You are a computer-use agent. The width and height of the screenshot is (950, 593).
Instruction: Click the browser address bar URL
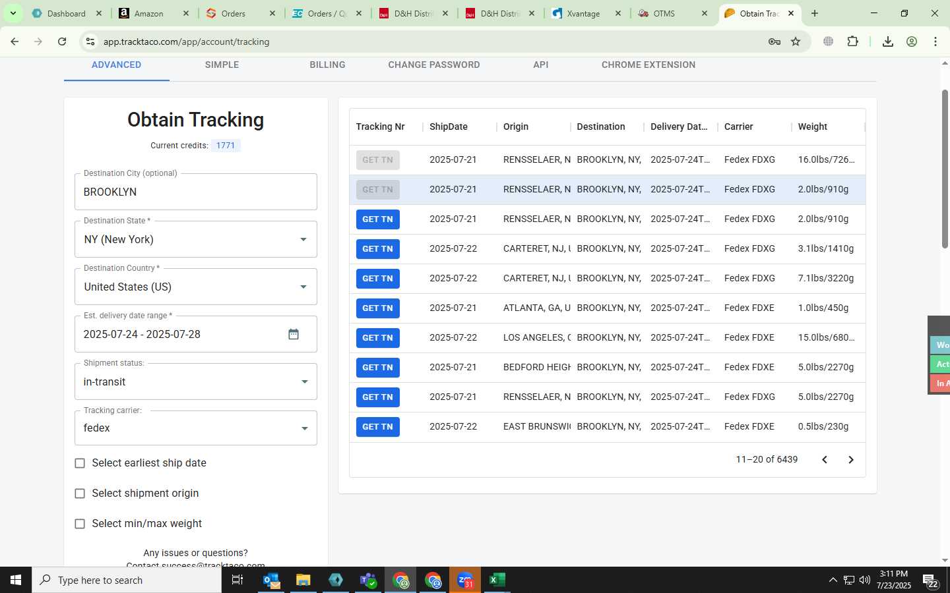pyautogui.click(x=186, y=42)
